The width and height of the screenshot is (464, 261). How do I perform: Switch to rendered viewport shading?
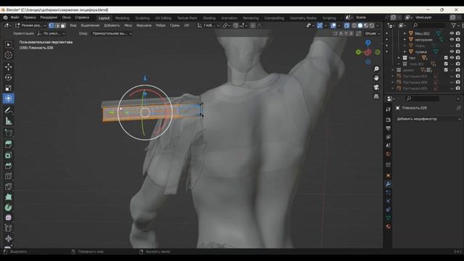tap(372, 26)
